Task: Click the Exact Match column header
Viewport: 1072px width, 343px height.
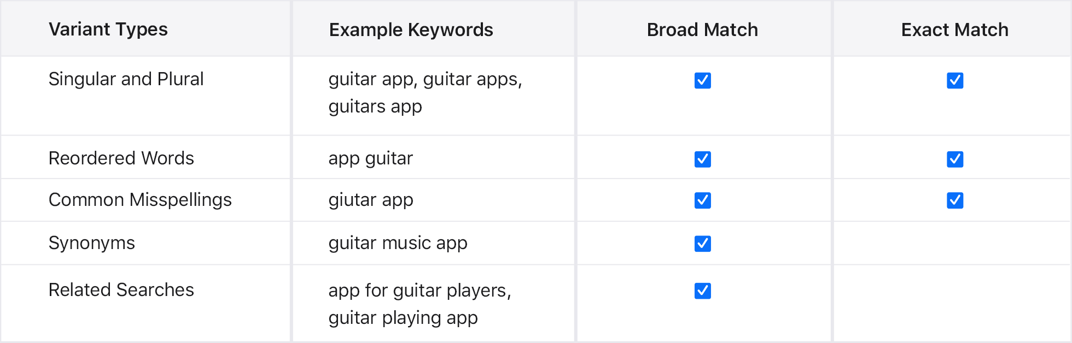Action: tap(954, 29)
